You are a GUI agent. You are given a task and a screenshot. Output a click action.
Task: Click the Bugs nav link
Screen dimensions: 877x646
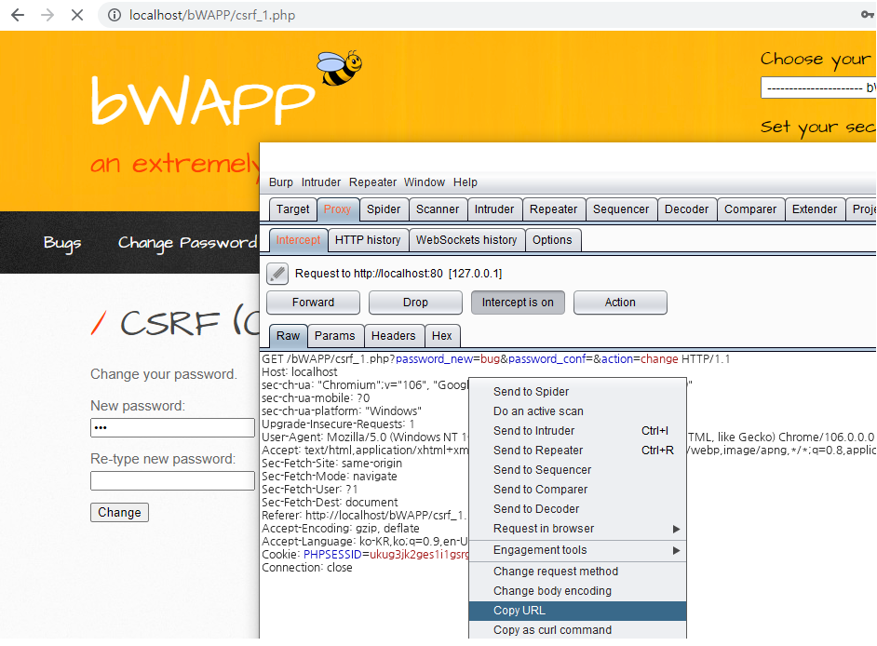62,243
